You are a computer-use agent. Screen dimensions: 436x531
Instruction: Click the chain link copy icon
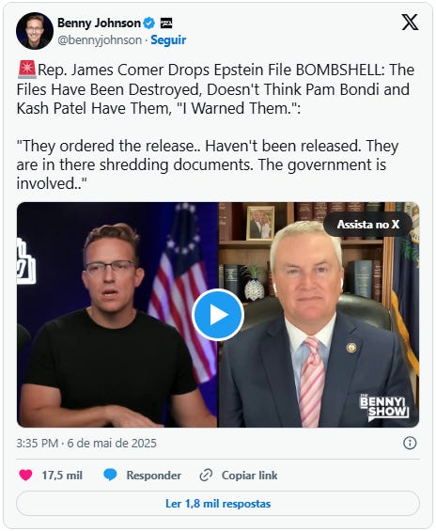coord(206,476)
